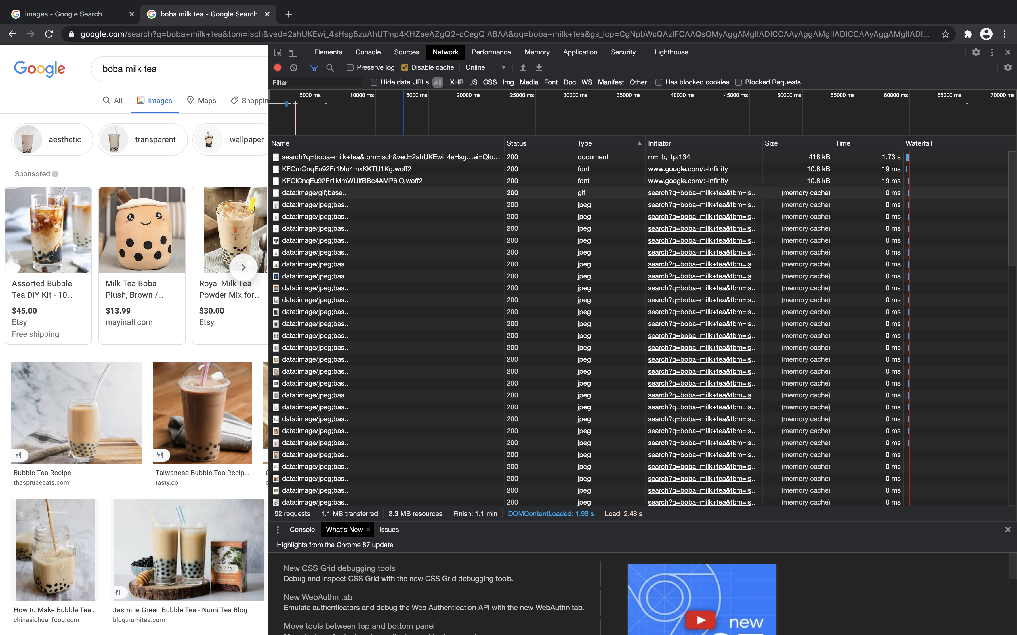
Task: Switch to the Elements tab
Action: pos(328,52)
